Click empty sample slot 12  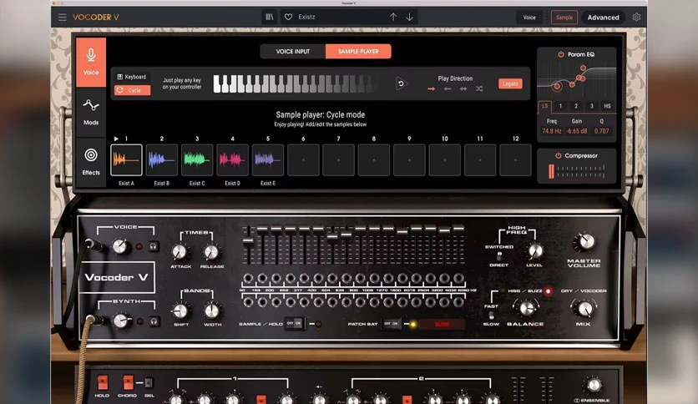pyautogui.click(x=515, y=159)
